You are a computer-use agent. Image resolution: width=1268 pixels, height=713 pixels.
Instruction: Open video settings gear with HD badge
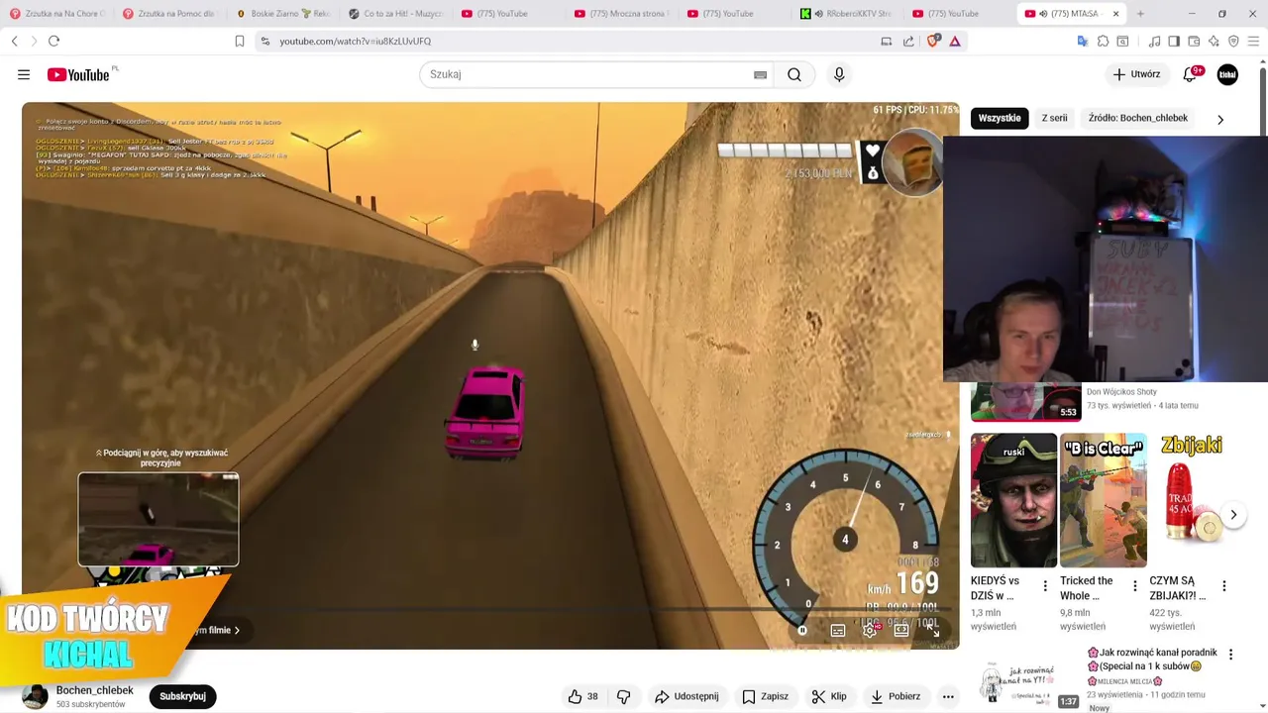coord(870,630)
